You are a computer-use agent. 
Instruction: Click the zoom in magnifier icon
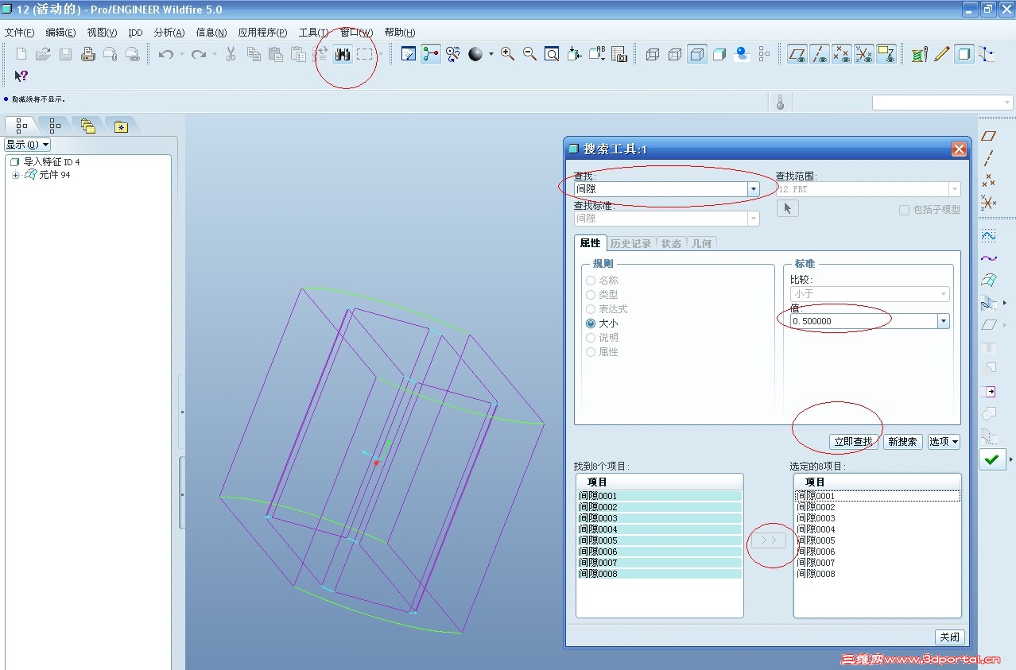coord(507,54)
